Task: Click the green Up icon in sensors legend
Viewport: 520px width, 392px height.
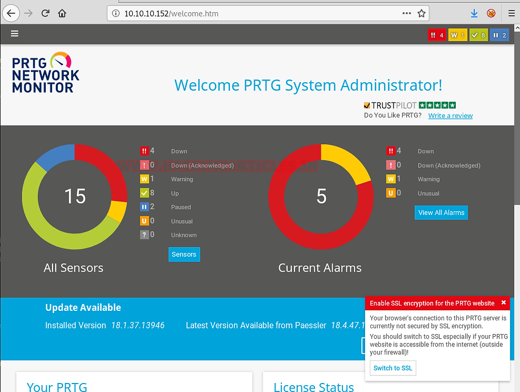Action: [144, 193]
